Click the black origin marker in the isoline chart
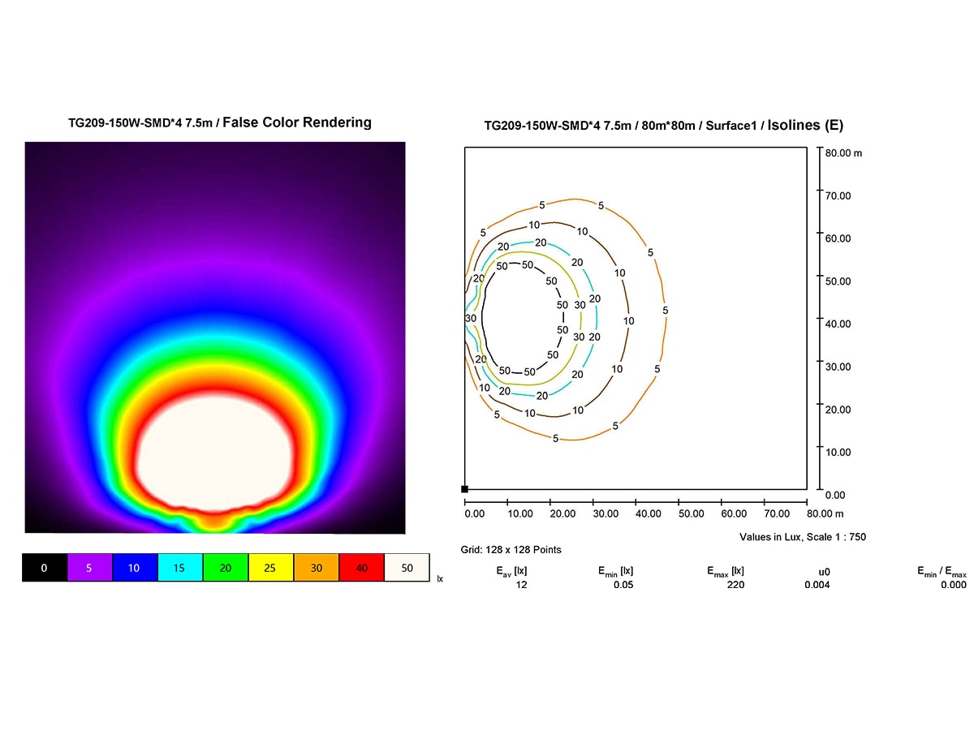The image size is (974, 730). 465,487
